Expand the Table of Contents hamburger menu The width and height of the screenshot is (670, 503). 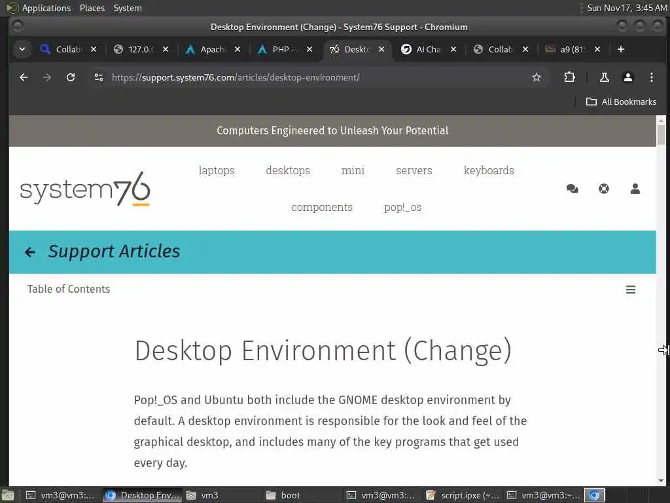click(x=631, y=289)
